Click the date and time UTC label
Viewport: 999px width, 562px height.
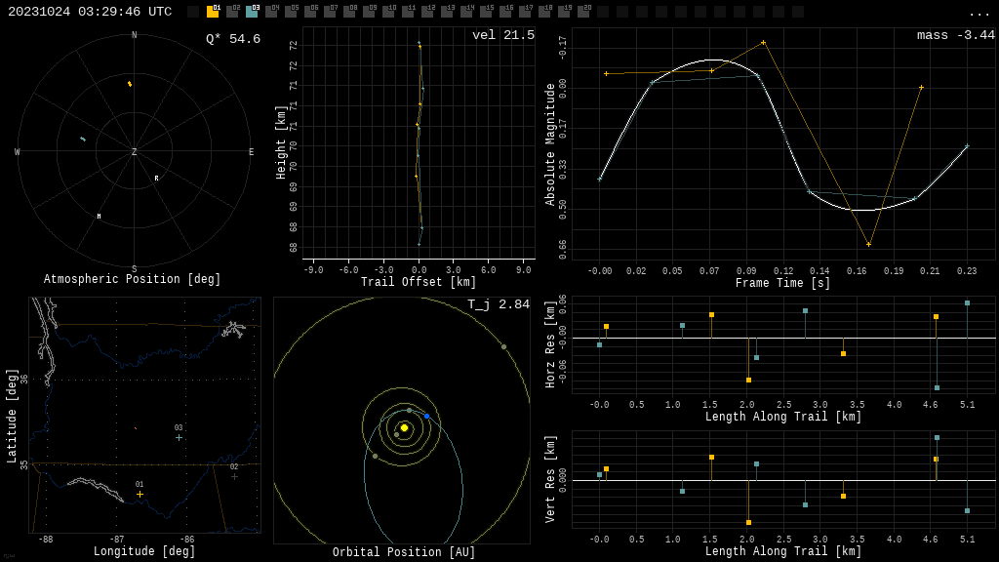[x=90, y=12]
